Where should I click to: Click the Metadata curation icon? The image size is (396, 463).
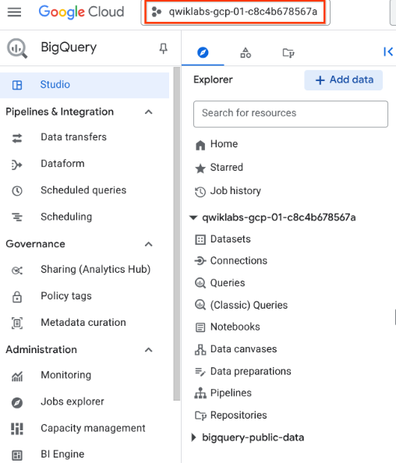tap(17, 323)
